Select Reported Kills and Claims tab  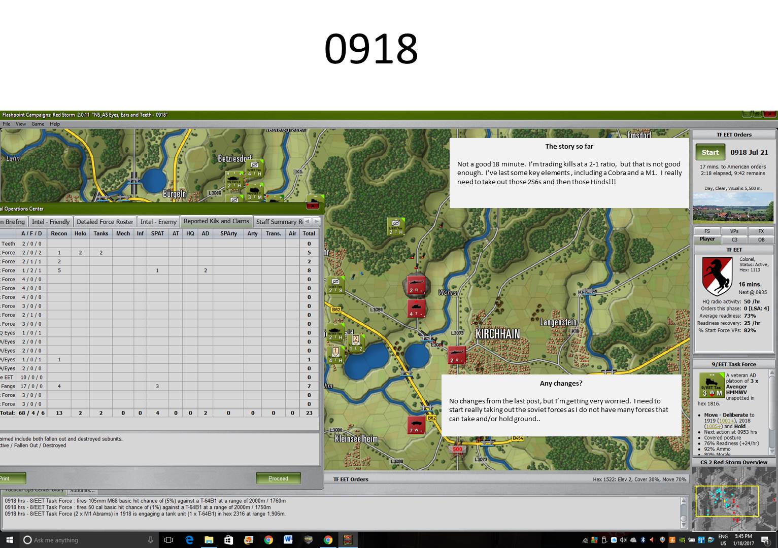(216, 221)
